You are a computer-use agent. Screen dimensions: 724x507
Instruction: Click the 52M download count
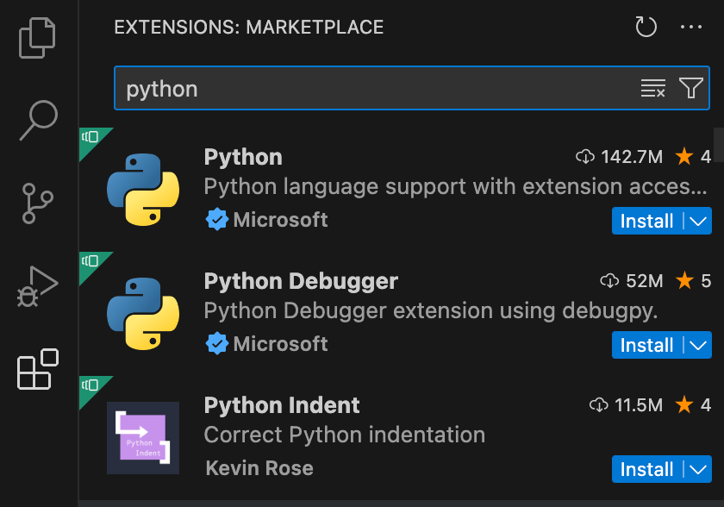click(x=644, y=281)
